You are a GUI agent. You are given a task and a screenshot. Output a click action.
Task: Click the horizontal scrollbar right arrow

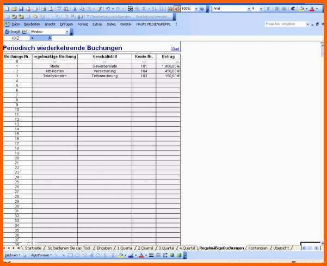316,248
